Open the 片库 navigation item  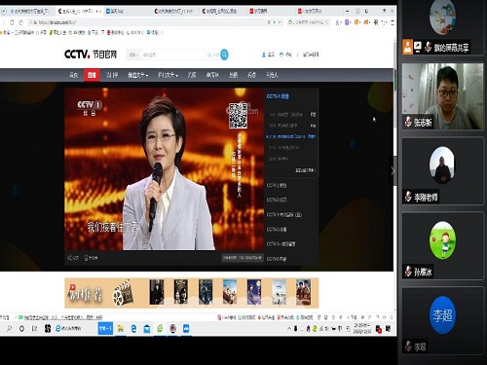pos(192,75)
